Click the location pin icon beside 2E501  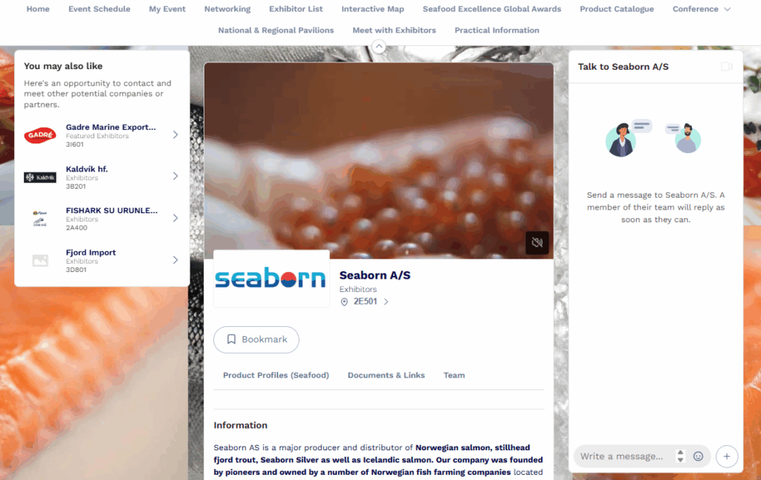pos(344,302)
